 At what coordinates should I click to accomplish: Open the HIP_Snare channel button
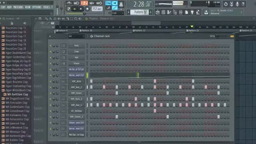point(76,93)
